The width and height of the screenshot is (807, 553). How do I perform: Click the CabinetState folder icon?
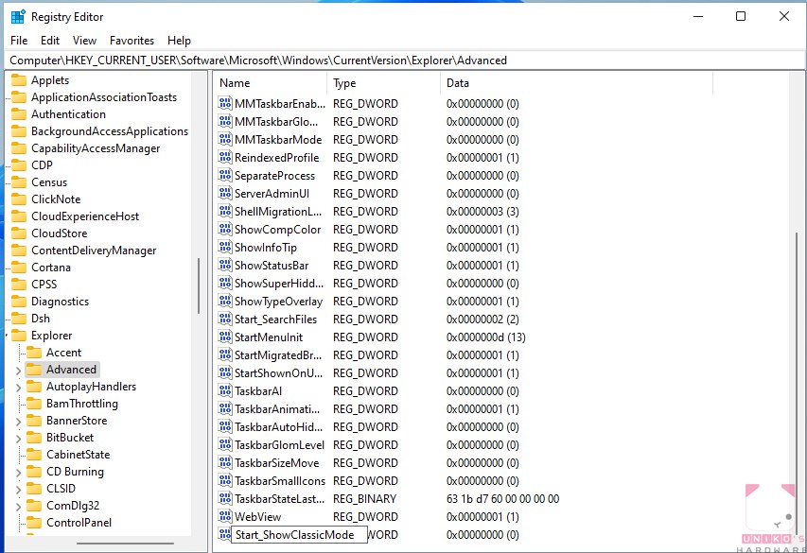coord(34,455)
